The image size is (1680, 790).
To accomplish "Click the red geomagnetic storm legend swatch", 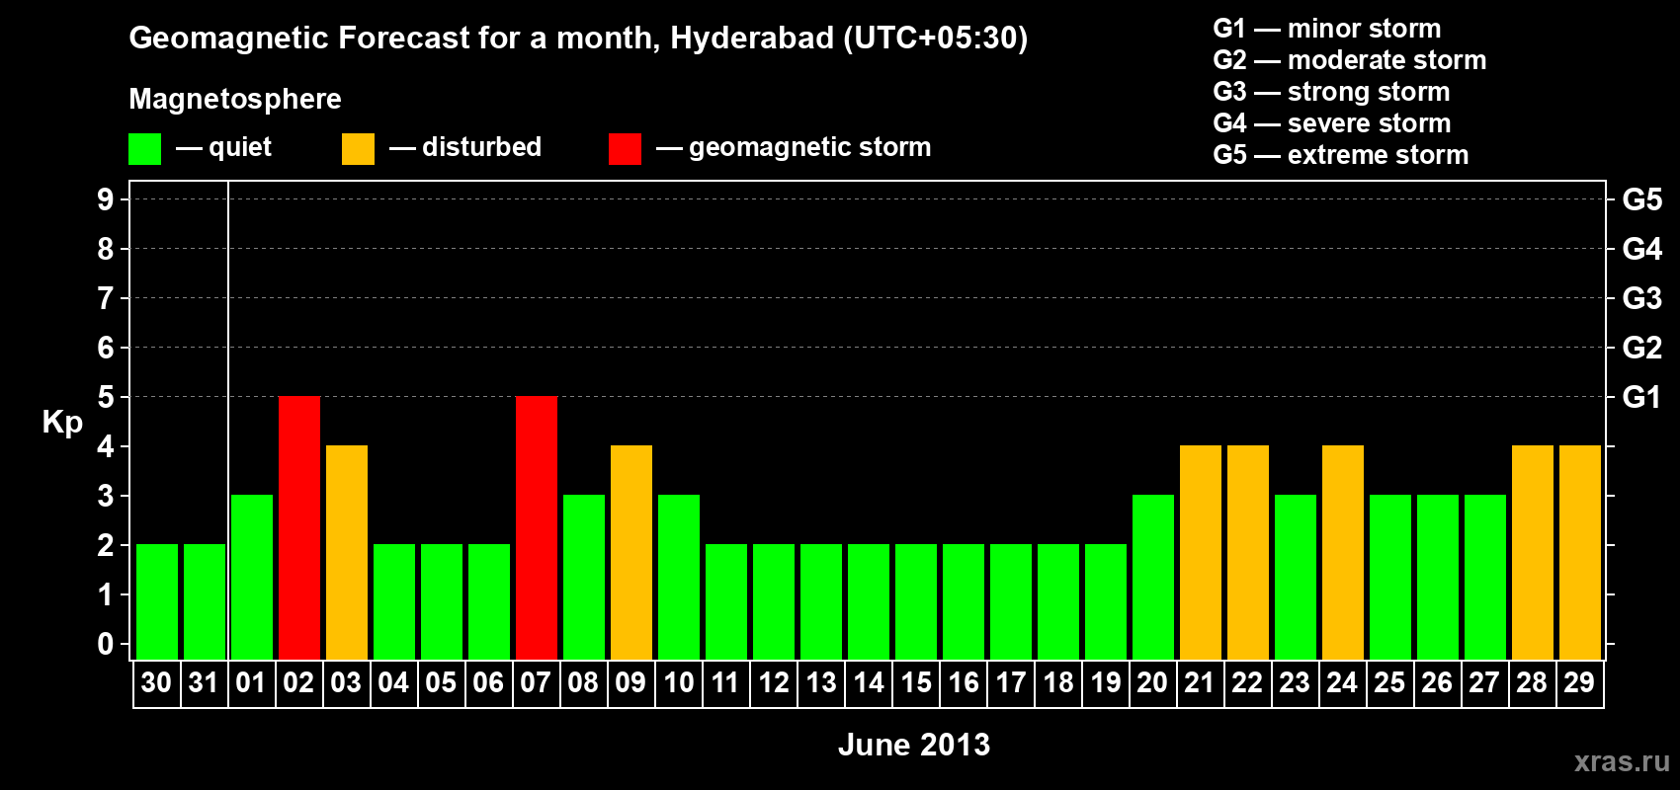I will pyautogui.click(x=625, y=149).
